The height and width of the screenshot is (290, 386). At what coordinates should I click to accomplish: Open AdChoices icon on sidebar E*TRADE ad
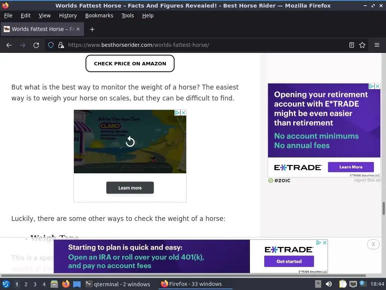tap(371, 86)
